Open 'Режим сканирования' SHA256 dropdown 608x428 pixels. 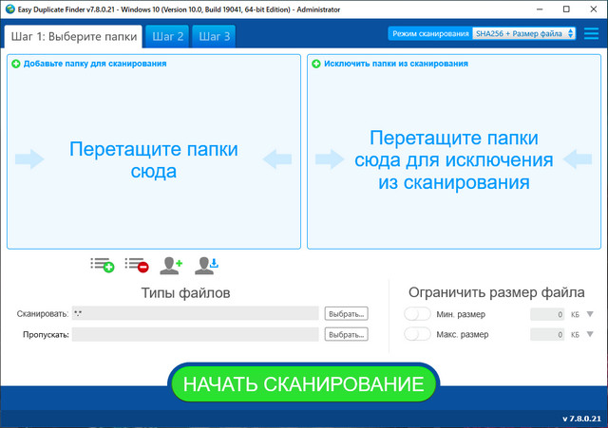[x=524, y=33]
